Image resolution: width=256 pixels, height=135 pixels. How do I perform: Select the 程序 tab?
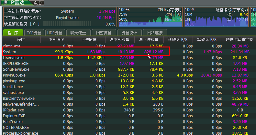[13, 33]
